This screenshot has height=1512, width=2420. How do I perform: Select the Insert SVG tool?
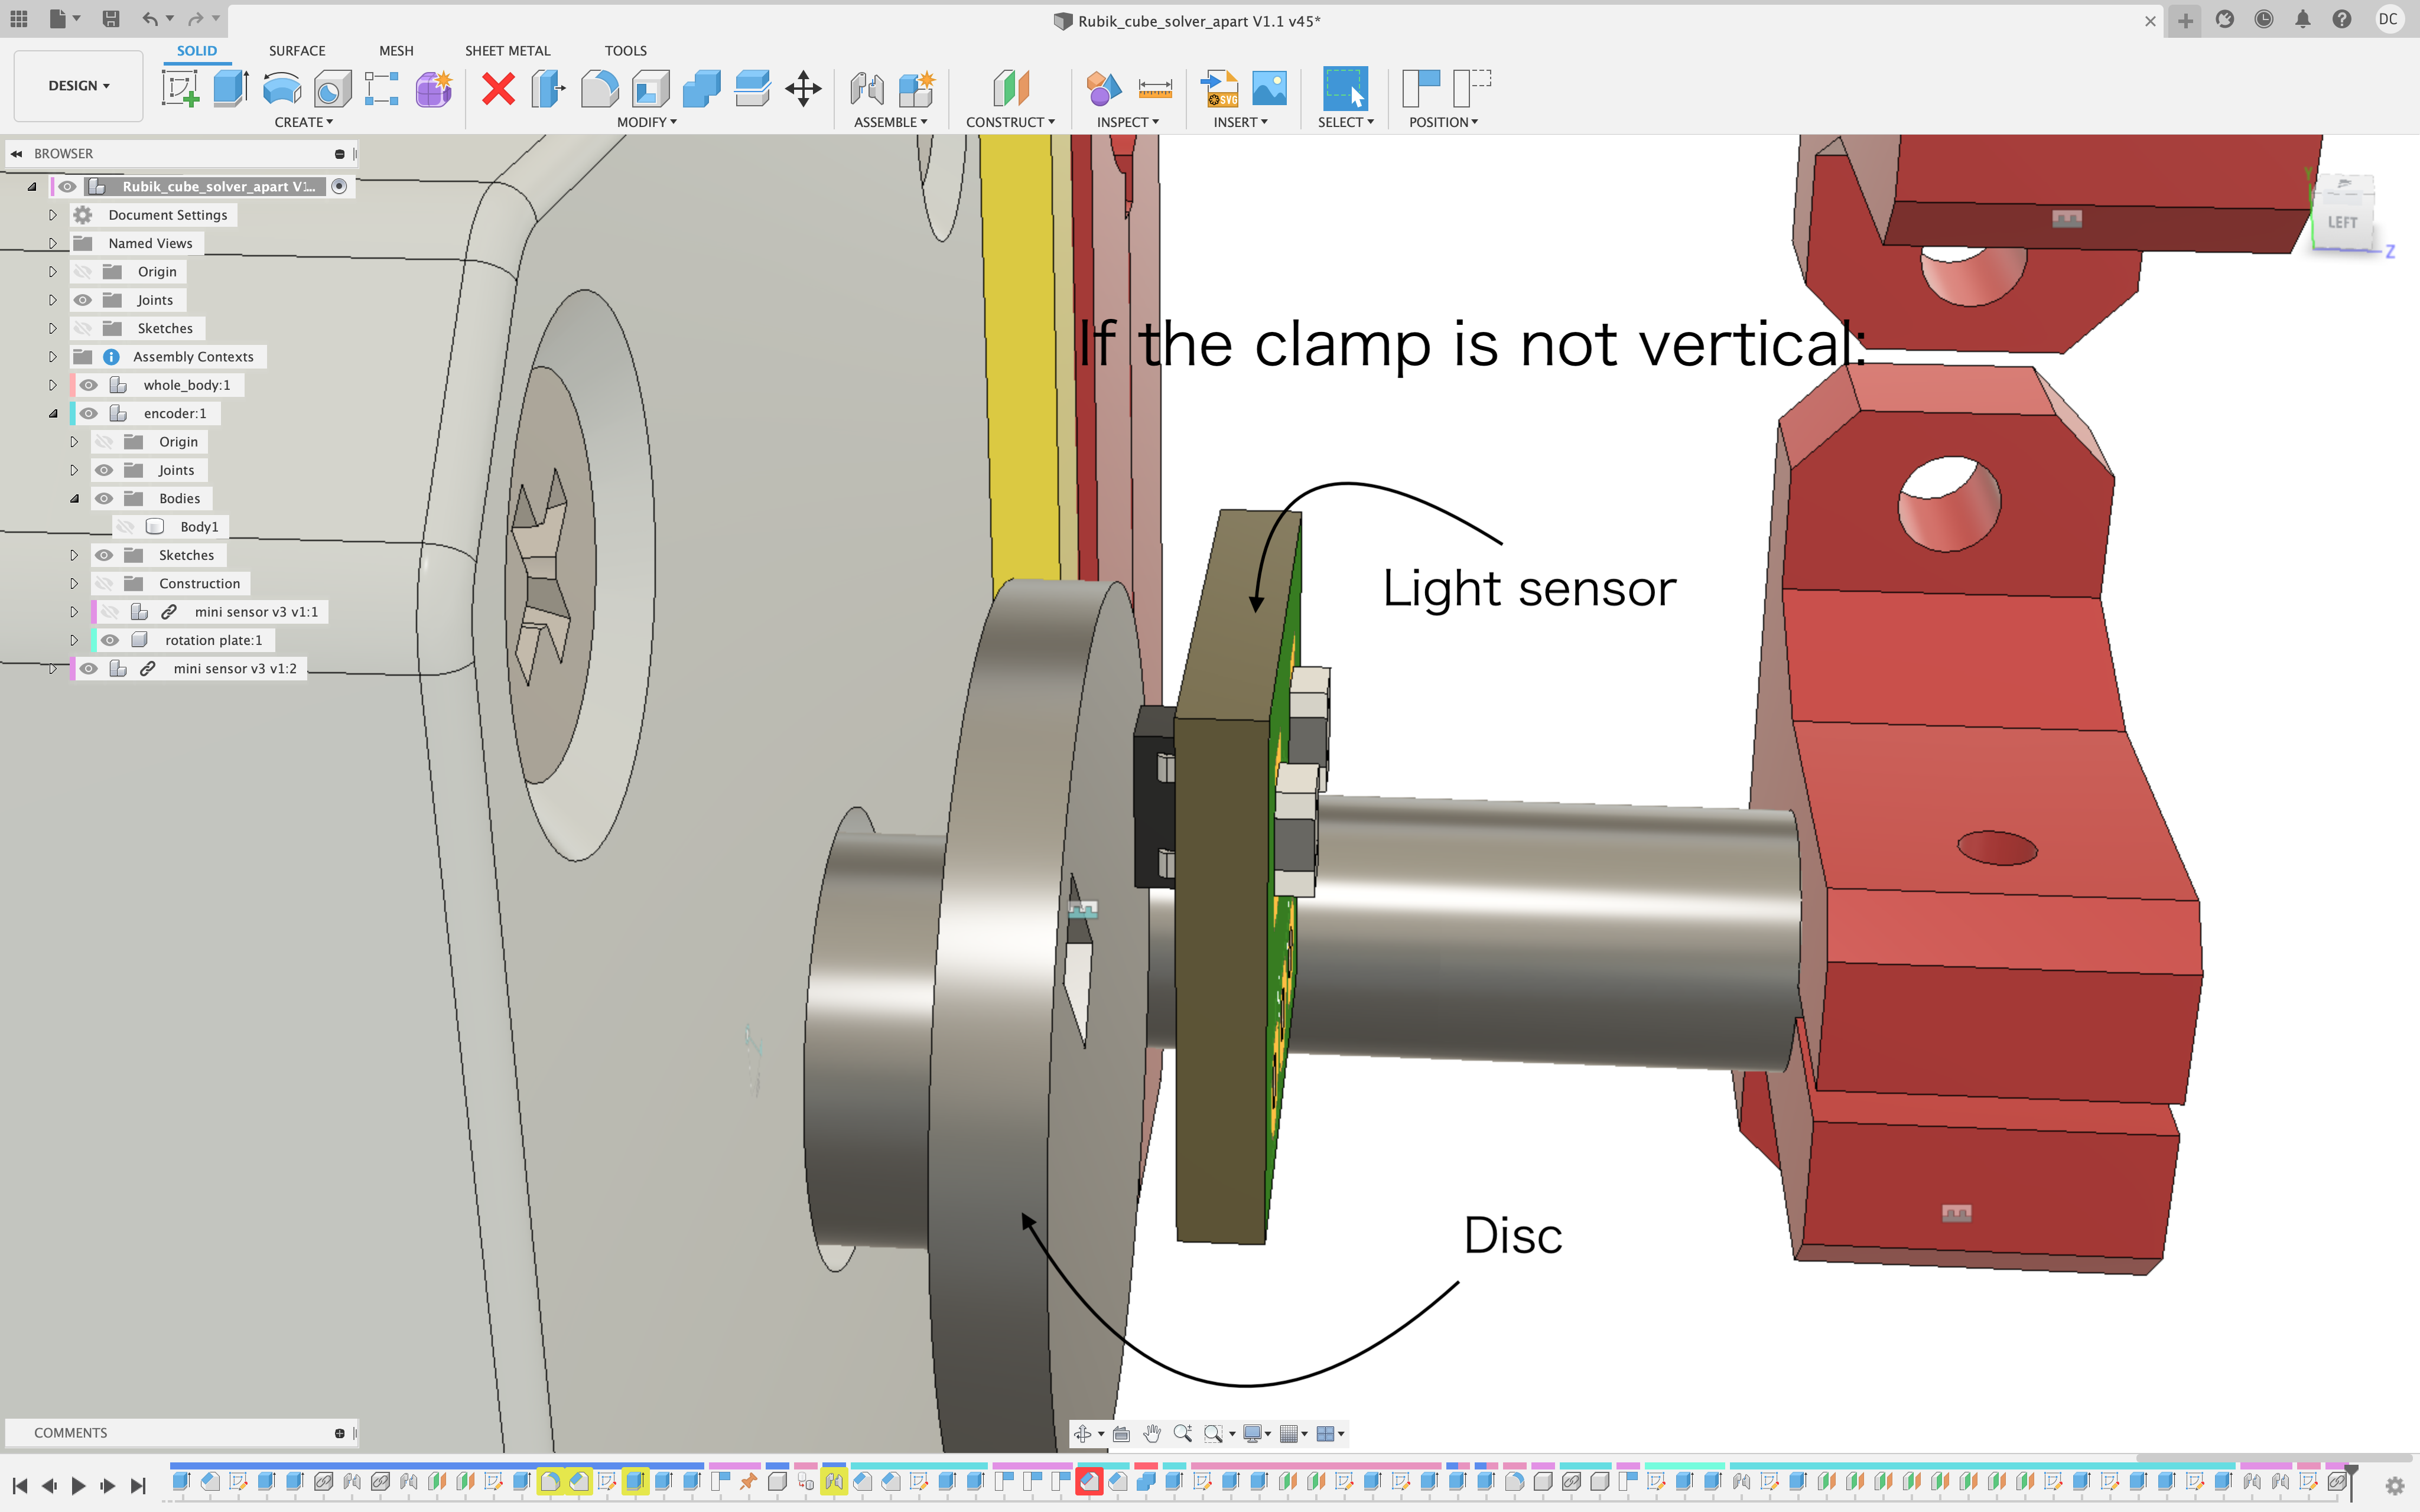[1219, 88]
